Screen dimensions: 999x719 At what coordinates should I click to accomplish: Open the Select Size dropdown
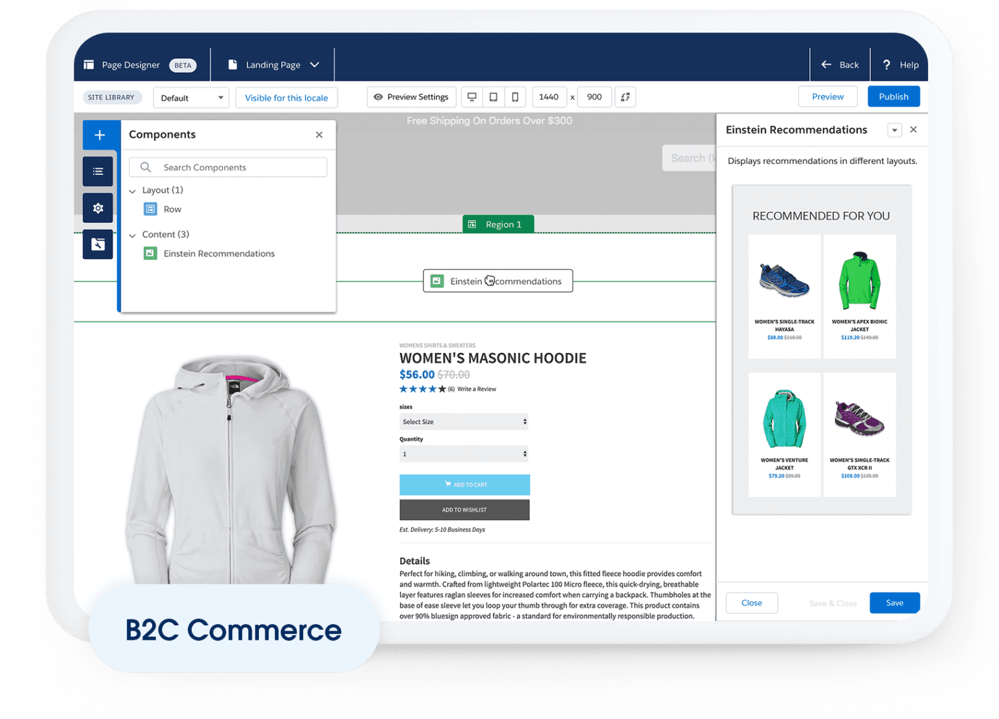pyautogui.click(x=464, y=422)
